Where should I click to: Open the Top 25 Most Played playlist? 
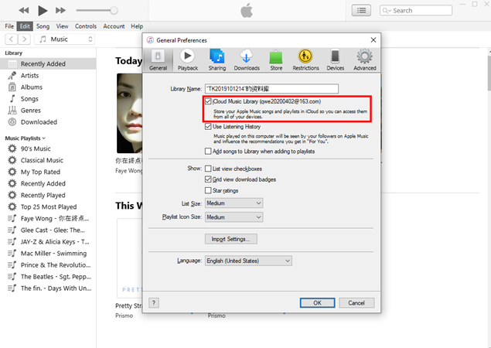[48, 206]
